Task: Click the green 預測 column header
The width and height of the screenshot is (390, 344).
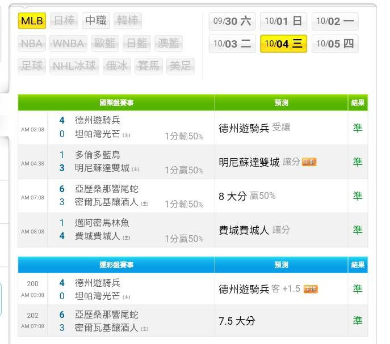Action: click(x=282, y=103)
